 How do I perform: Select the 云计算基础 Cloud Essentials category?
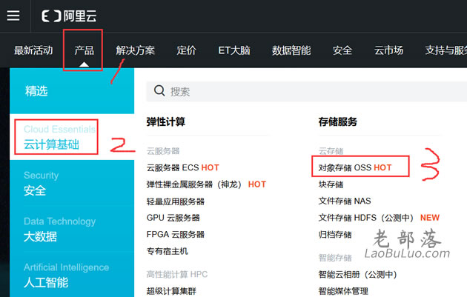(72, 137)
